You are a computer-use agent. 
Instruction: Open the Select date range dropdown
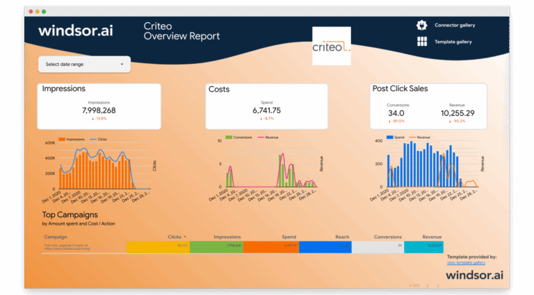coord(84,65)
